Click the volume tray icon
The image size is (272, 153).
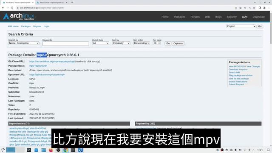pyautogui.click(x=235, y=150)
